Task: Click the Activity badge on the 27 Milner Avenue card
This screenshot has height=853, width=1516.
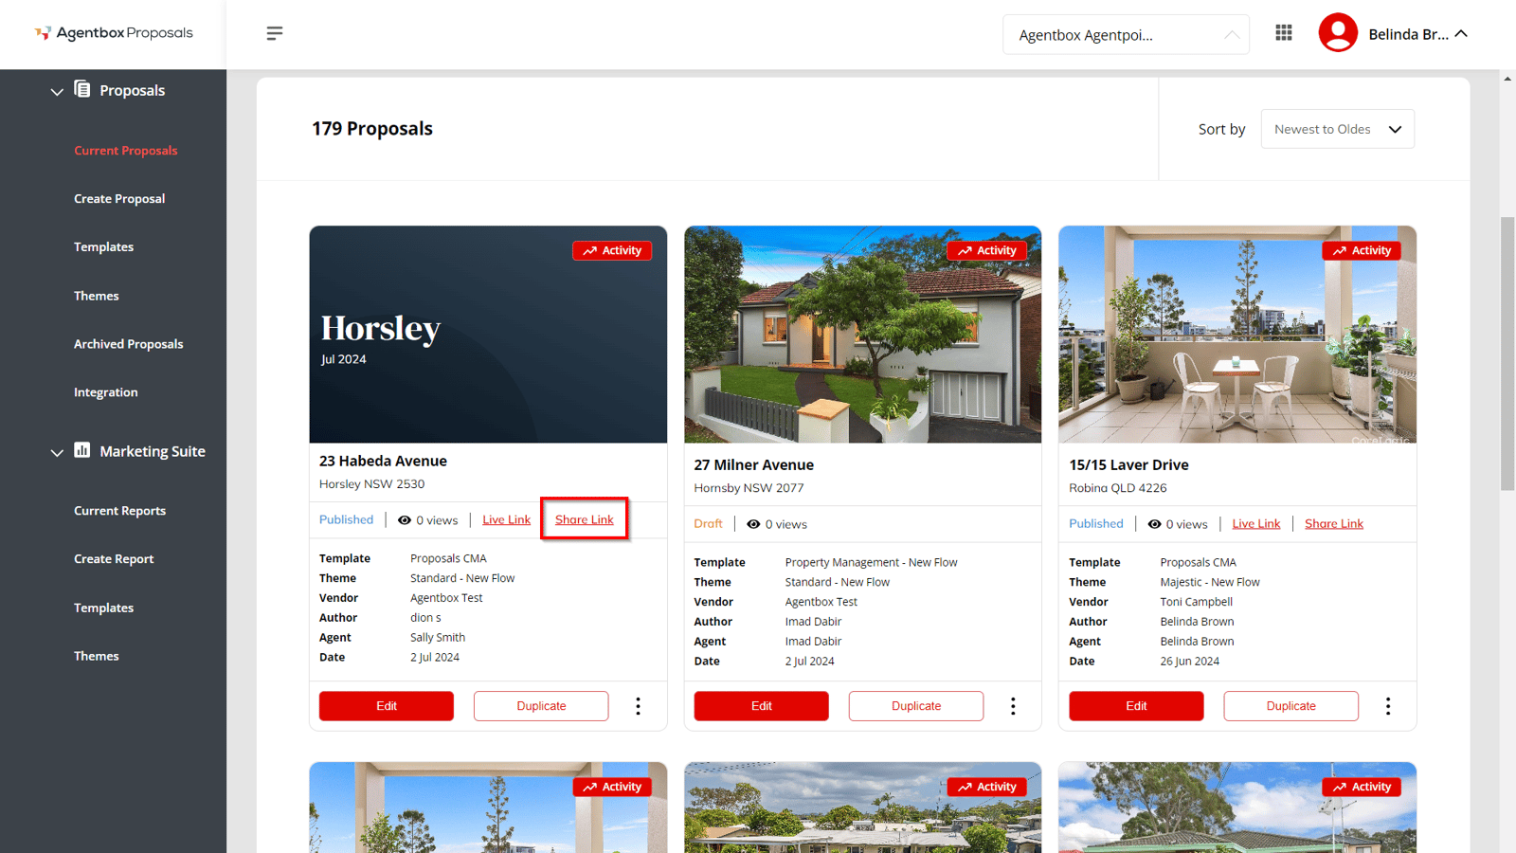Action: 986,250
